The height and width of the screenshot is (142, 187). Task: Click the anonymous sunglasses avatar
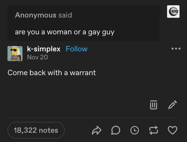pos(173,12)
